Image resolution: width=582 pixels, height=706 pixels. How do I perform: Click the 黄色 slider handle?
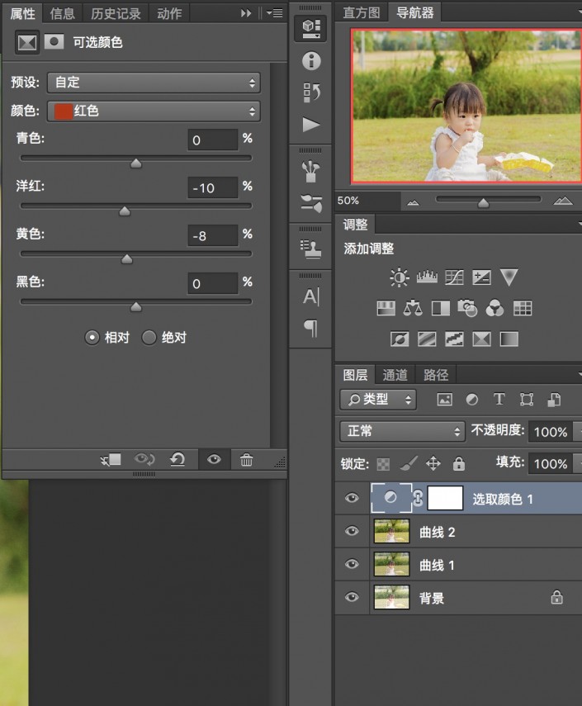tap(127, 259)
